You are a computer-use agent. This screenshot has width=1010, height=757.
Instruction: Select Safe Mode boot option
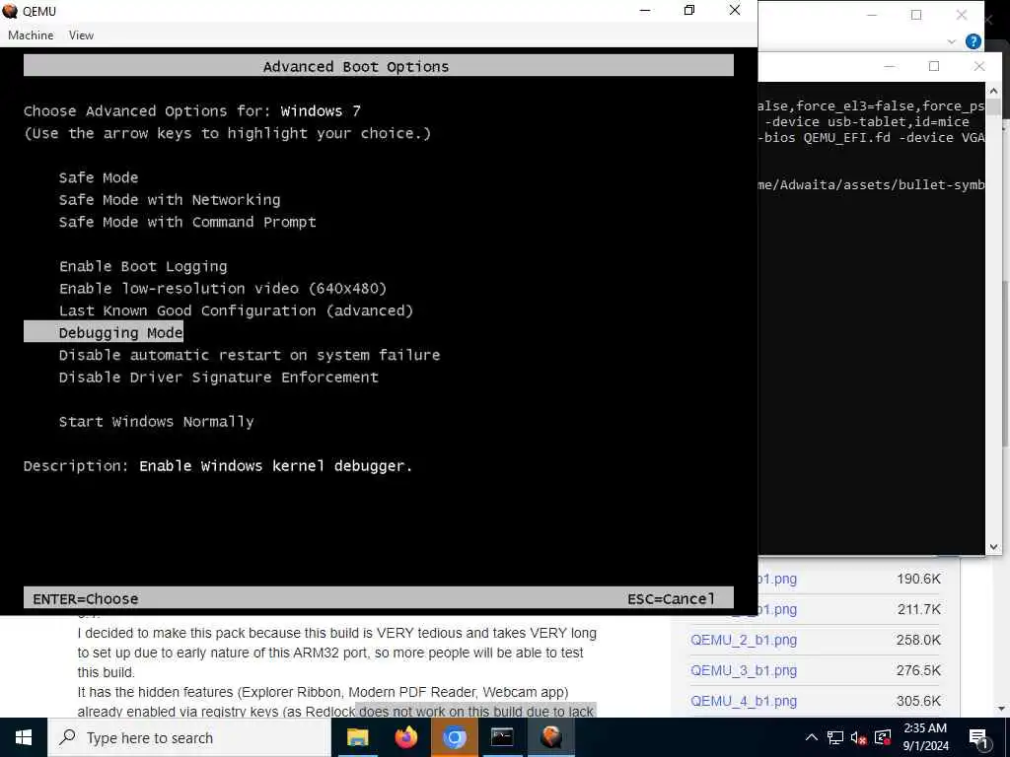tap(98, 177)
